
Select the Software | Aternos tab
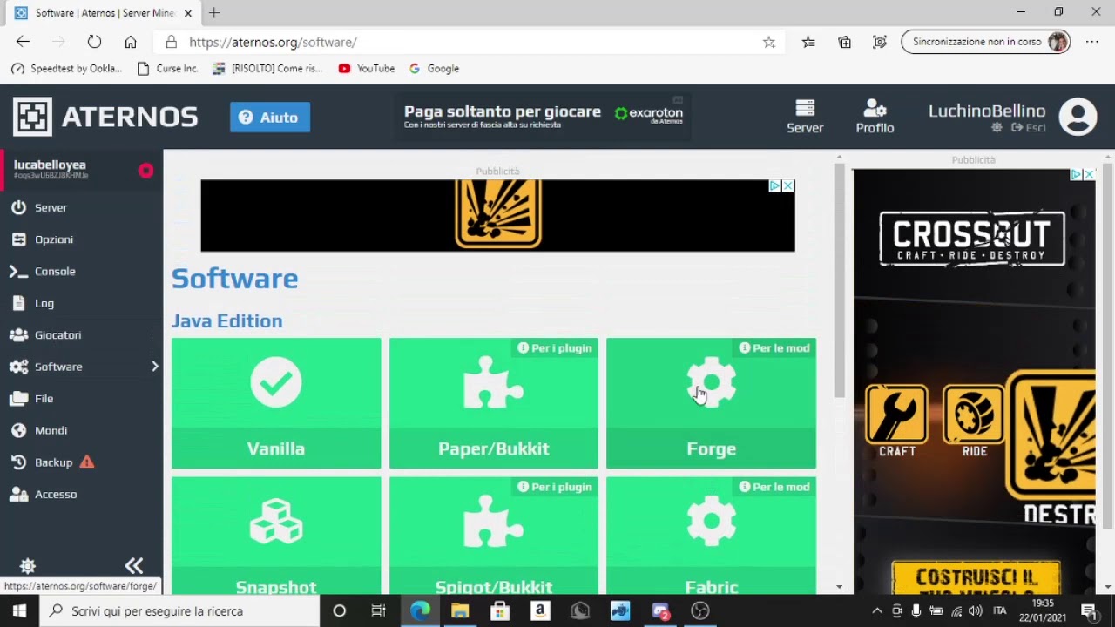point(103,13)
